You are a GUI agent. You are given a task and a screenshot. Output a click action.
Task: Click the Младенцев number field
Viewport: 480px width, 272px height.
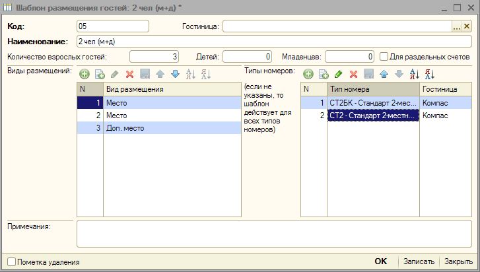tap(349, 57)
